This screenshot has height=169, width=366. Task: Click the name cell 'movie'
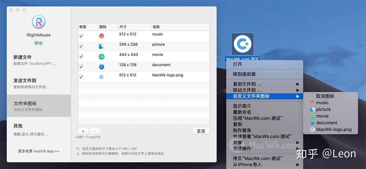point(157,54)
